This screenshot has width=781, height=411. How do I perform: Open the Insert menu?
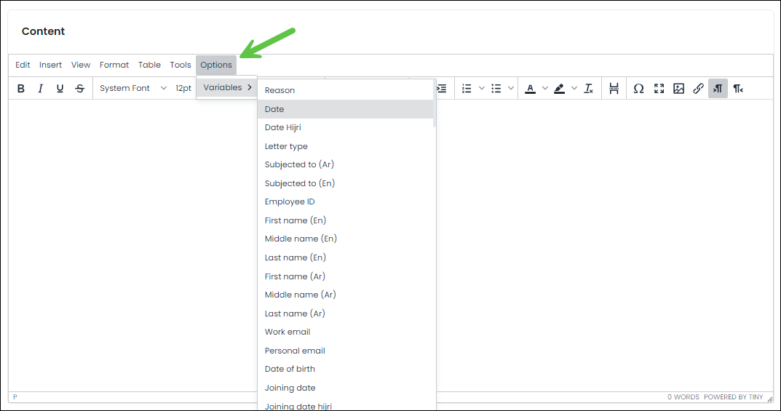click(50, 65)
